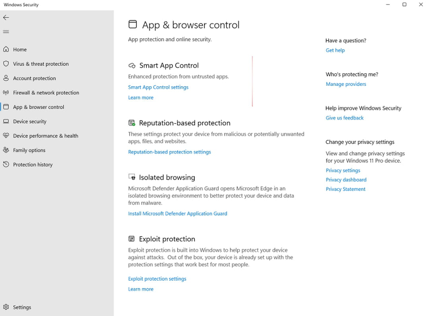Image resolution: width=429 pixels, height=316 pixels.
Task: Click the Device security laptop icon
Action: pos(6,121)
